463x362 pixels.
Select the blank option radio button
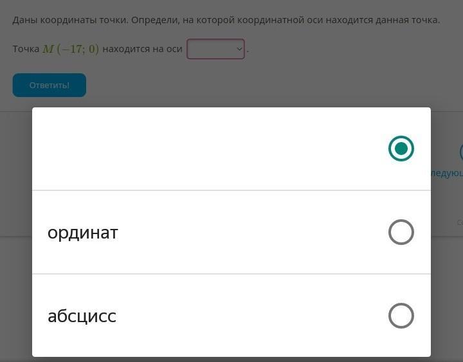(401, 149)
